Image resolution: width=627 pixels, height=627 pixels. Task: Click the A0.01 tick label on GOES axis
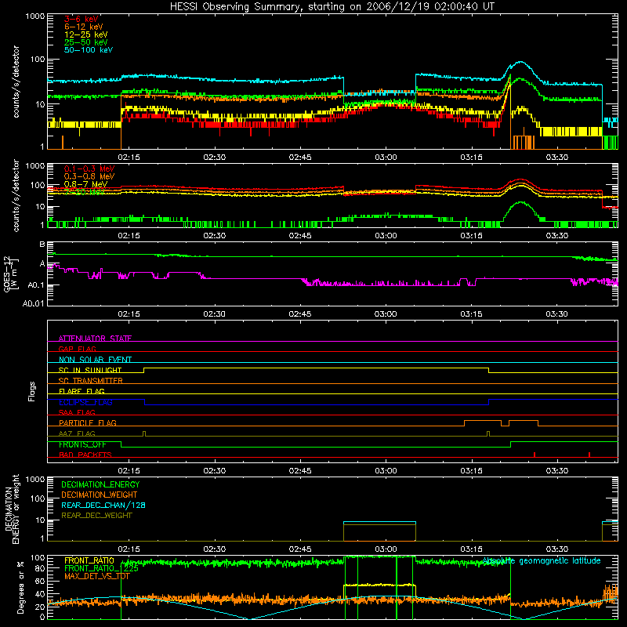point(33,303)
